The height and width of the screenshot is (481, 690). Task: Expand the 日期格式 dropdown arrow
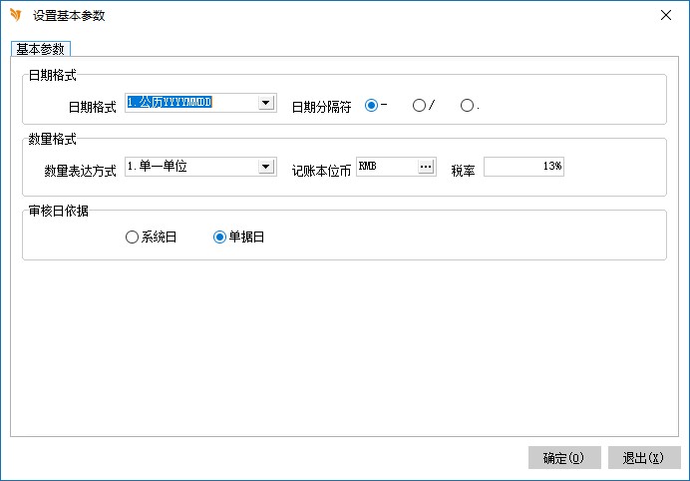[265, 103]
